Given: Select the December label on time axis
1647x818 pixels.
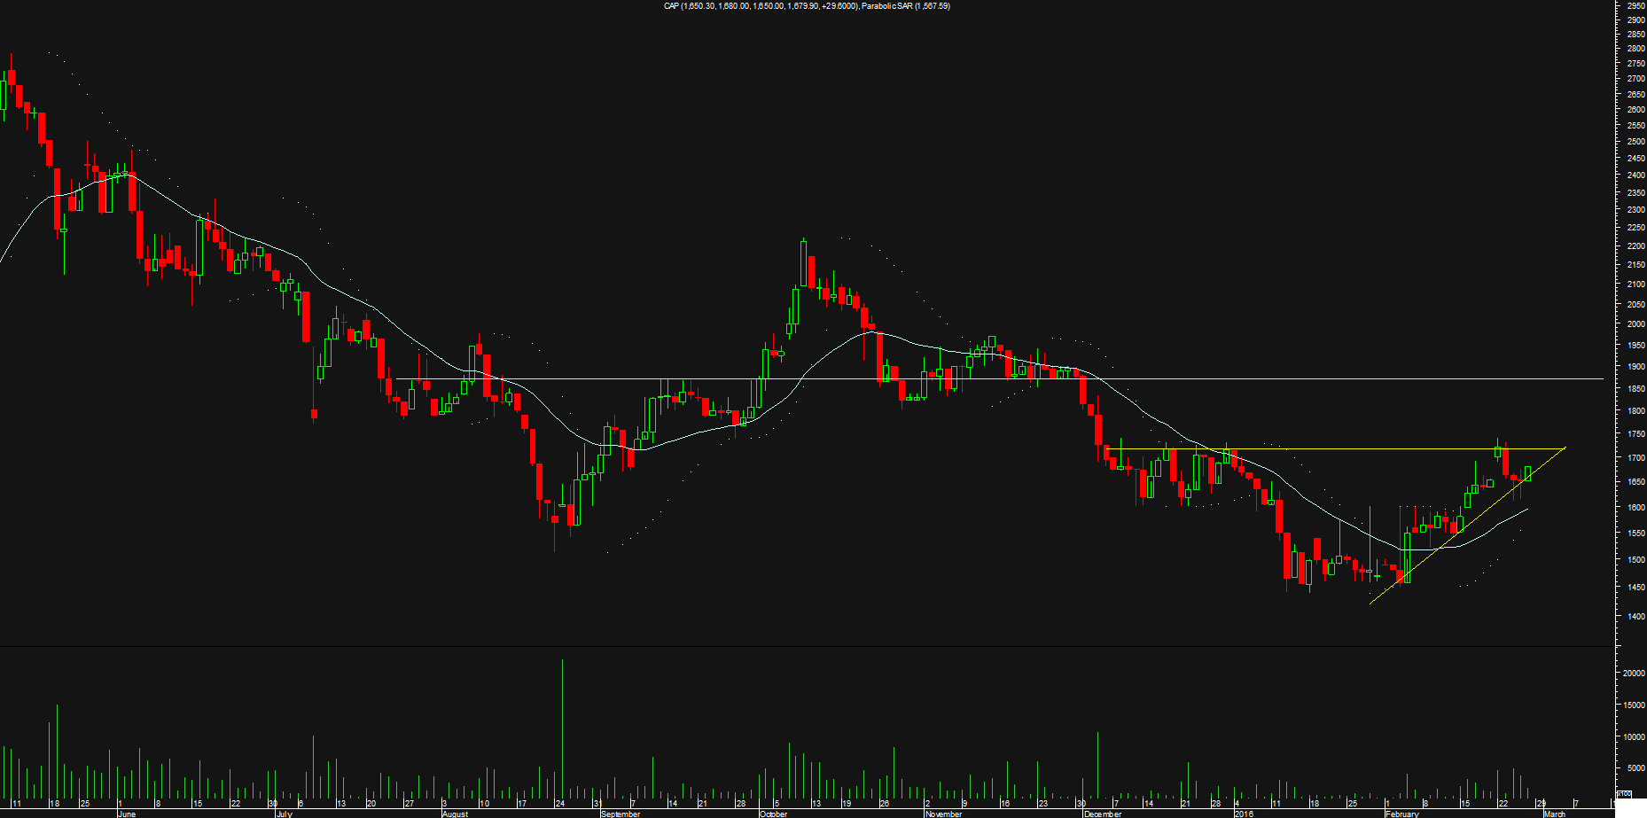Looking at the screenshot, I should pyautogui.click(x=1103, y=814).
